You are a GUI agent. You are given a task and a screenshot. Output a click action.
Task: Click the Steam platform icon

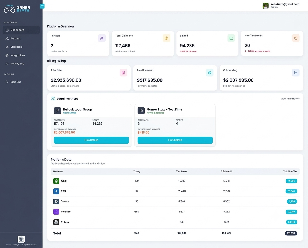point(56,201)
